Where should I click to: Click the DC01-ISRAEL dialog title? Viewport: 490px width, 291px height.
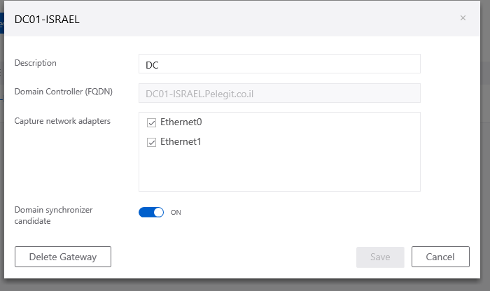pyautogui.click(x=47, y=20)
